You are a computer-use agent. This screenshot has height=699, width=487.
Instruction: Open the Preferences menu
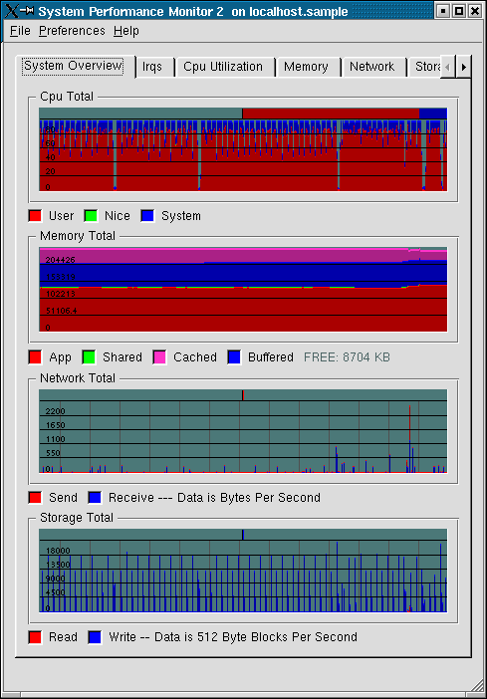[x=72, y=31]
